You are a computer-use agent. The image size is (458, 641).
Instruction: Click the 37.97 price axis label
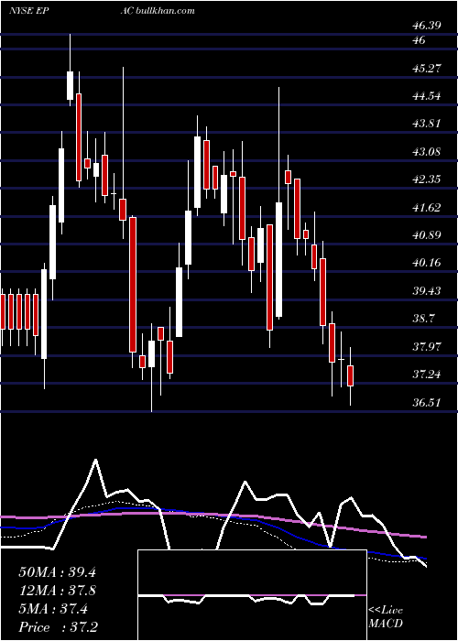point(427,347)
